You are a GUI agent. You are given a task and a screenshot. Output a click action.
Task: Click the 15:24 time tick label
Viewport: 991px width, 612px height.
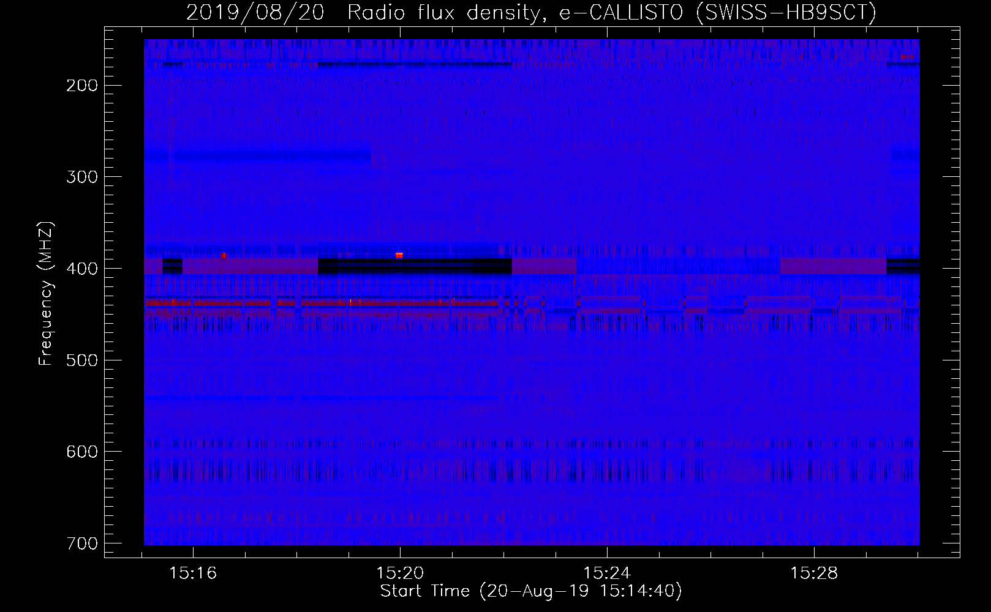pyautogui.click(x=607, y=573)
